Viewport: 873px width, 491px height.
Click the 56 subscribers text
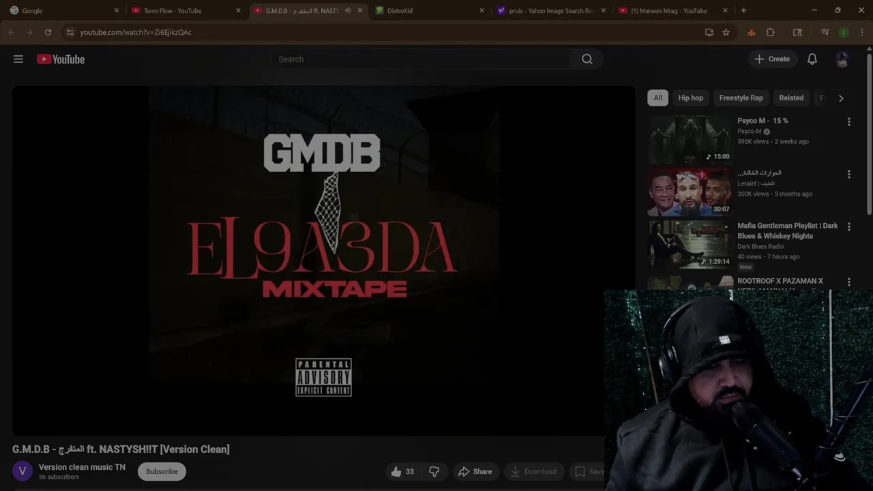[59, 477]
